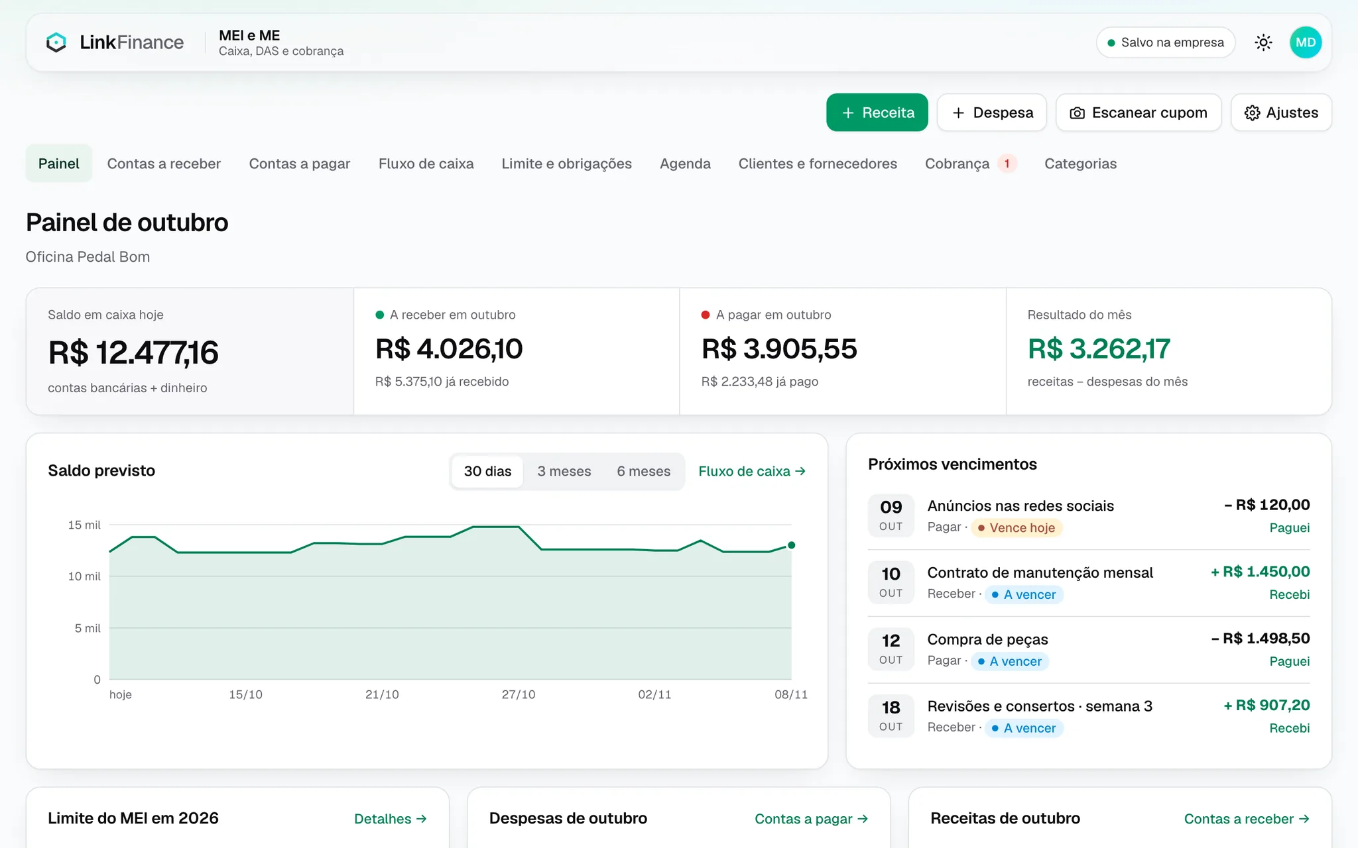Click A vencer badge on Revisões e consertos
1358x848 pixels.
1024,728
